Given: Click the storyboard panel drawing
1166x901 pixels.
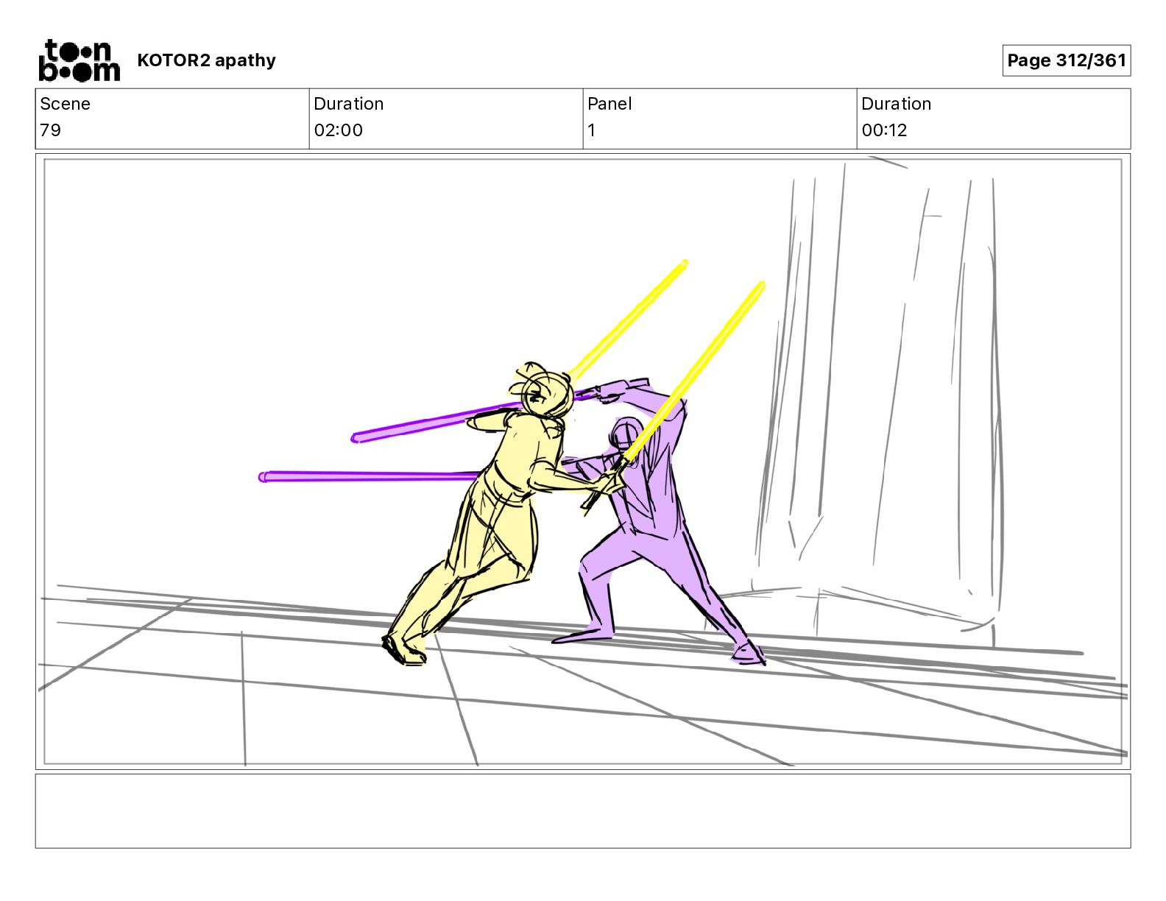Looking at the screenshot, I should [x=583, y=462].
